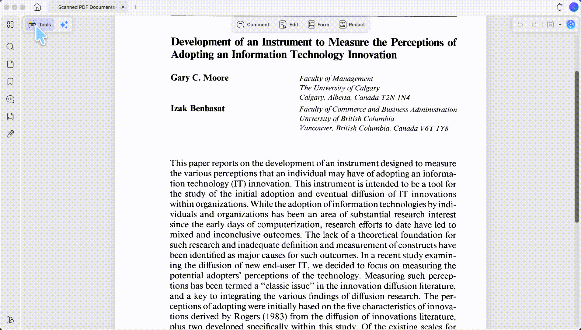Click the text "The University of Calgary"
The width and height of the screenshot is (581, 330).
pyautogui.click(x=339, y=88)
